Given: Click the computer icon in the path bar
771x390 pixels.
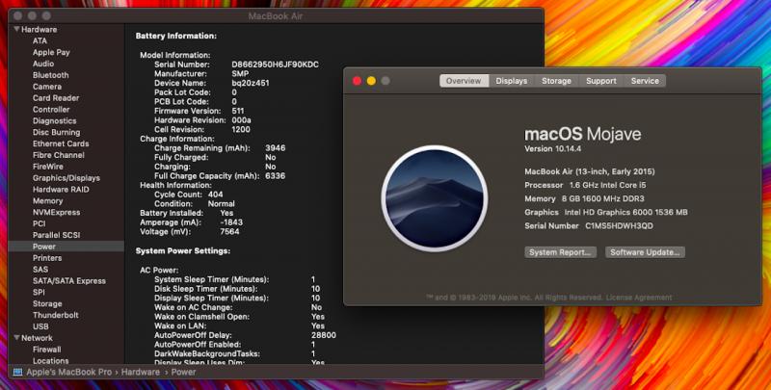Looking at the screenshot, I should pyautogui.click(x=17, y=372).
